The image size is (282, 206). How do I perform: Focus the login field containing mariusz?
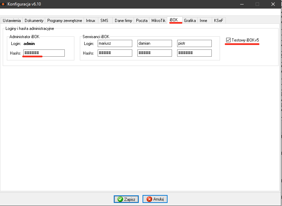pos(114,44)
